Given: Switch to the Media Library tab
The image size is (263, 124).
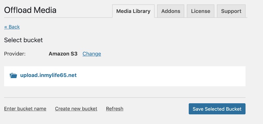Looking at the screenshot, I should (x=133, y=11).
